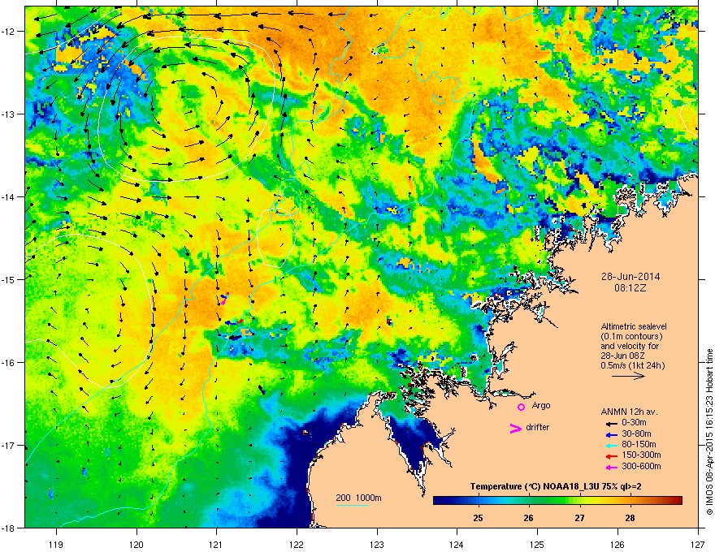Click the cyan 80-150m arrow legend icon
Screen dimensions: 715x552
pos(612,445)
